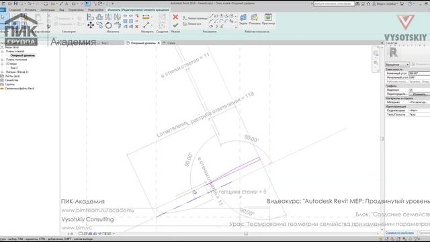This screenshot has width=430, height=242.
Task: Open the Вращение type selector dropdown
Action: tap(397, 65)
